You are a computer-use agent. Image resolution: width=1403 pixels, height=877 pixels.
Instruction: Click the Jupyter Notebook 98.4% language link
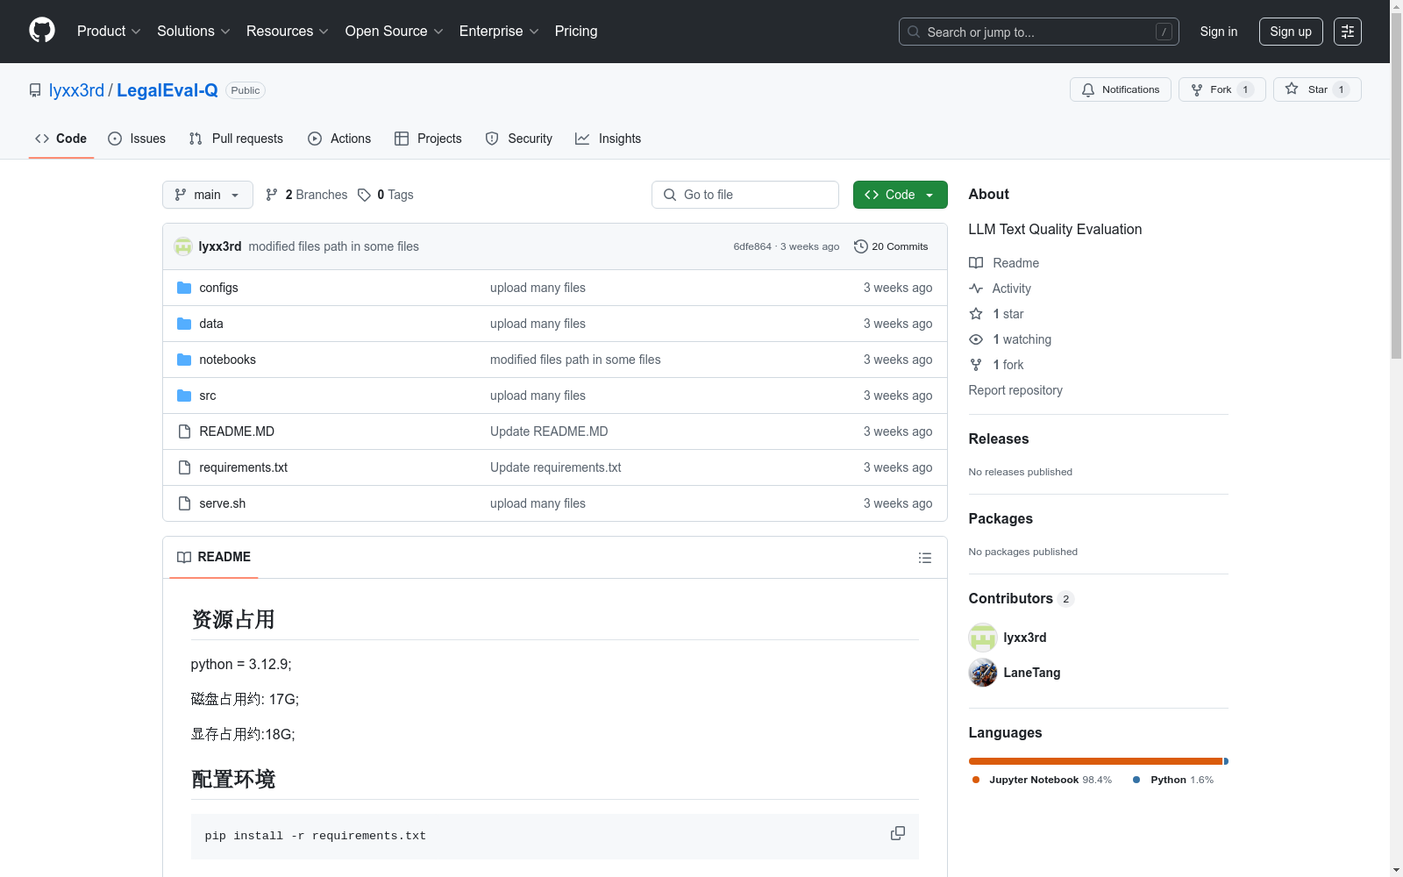pos(1041,780)
